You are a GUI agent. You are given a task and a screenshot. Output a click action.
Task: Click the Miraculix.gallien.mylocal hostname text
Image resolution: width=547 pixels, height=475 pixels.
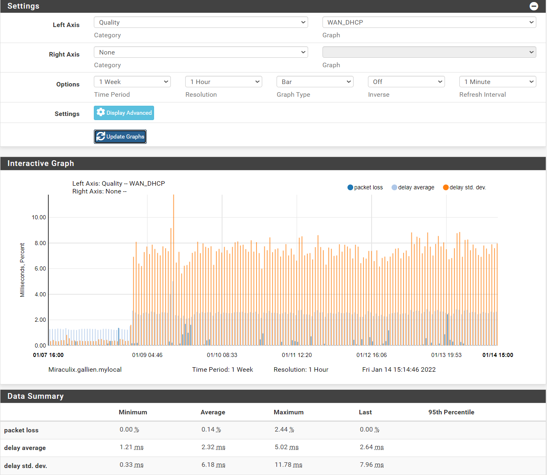[x=85, y=370]
